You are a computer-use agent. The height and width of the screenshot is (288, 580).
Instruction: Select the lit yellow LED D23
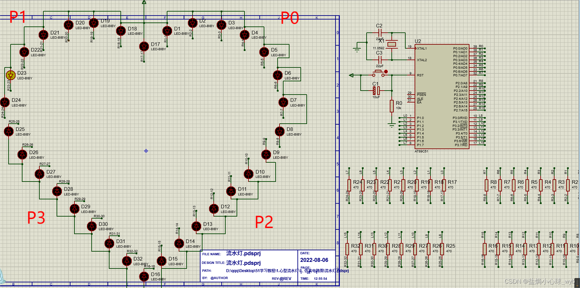pos(11,75)
